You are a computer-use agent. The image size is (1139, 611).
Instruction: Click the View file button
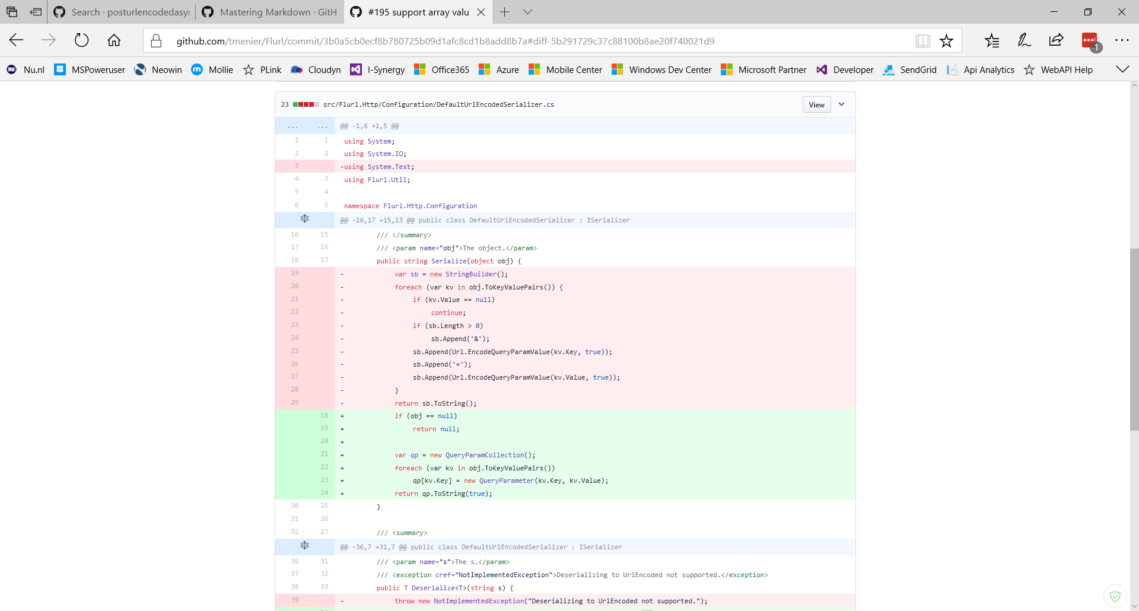(x=816, y=104)
